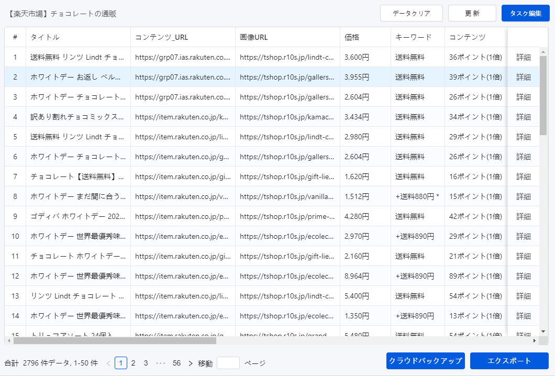Click the previous page arrow
Screen dimensions: 555x376
pyautogui.click(x=108, y=363)
